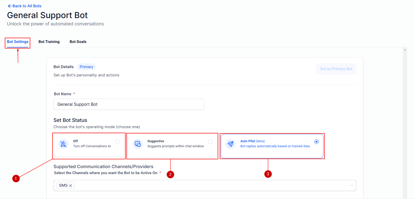Image resolution: width=415 pixels, height=199 pixels.
Task: Select the Off radio button
Action: (x=118, y=142)
